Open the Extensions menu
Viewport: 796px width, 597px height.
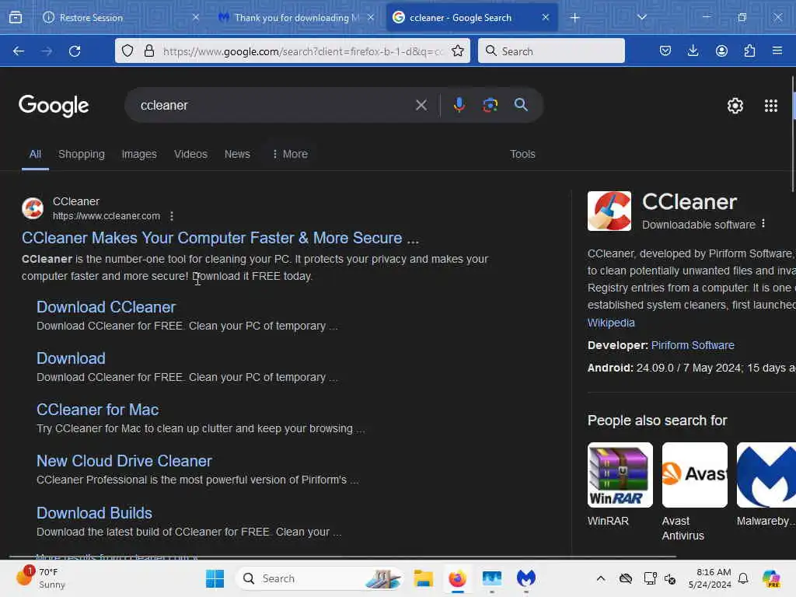(x=749, y=51)
